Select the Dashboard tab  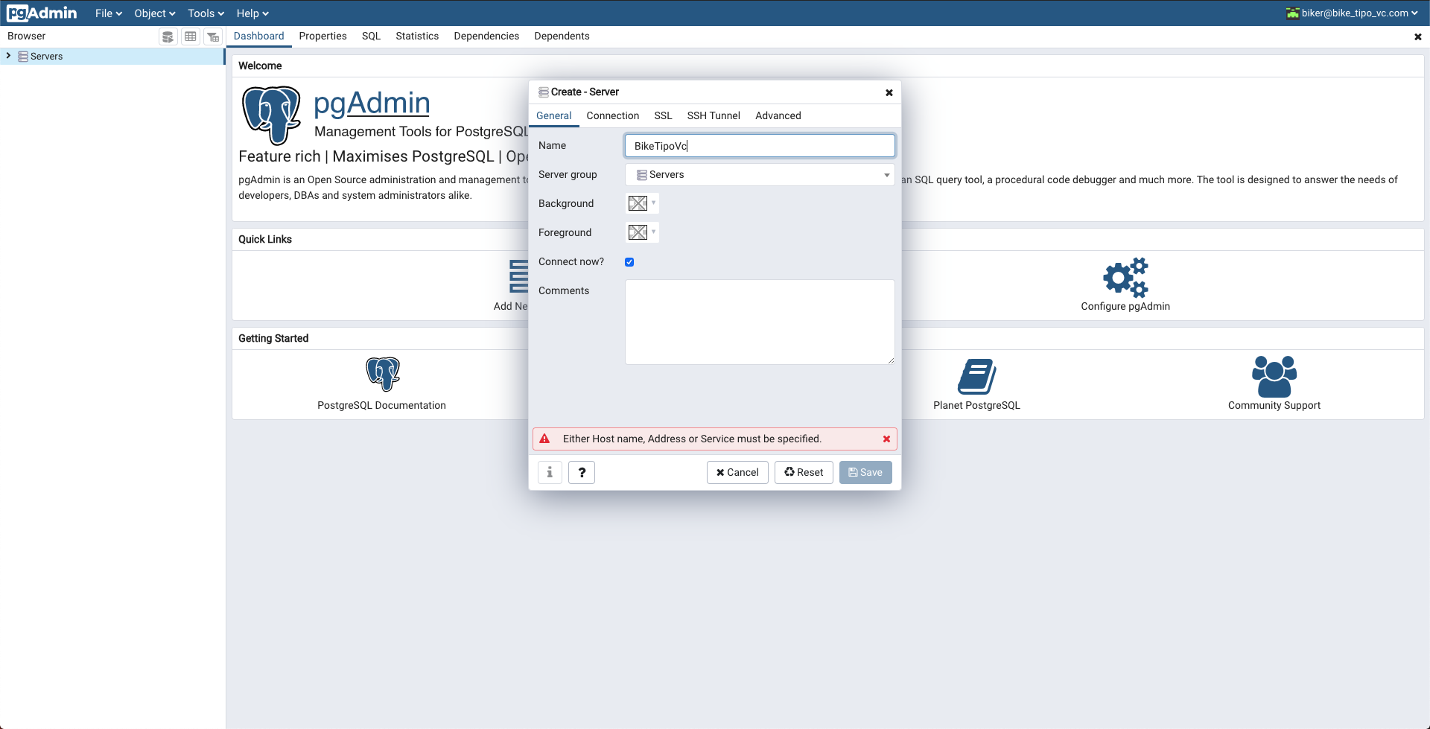258,36
